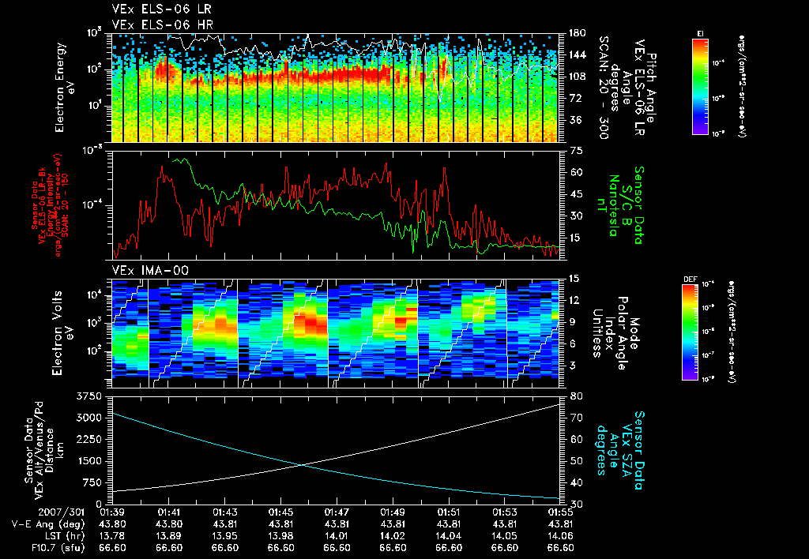809x559 pixels.
Task: Click the time tick label '01:53'
Action: (505, 512)
